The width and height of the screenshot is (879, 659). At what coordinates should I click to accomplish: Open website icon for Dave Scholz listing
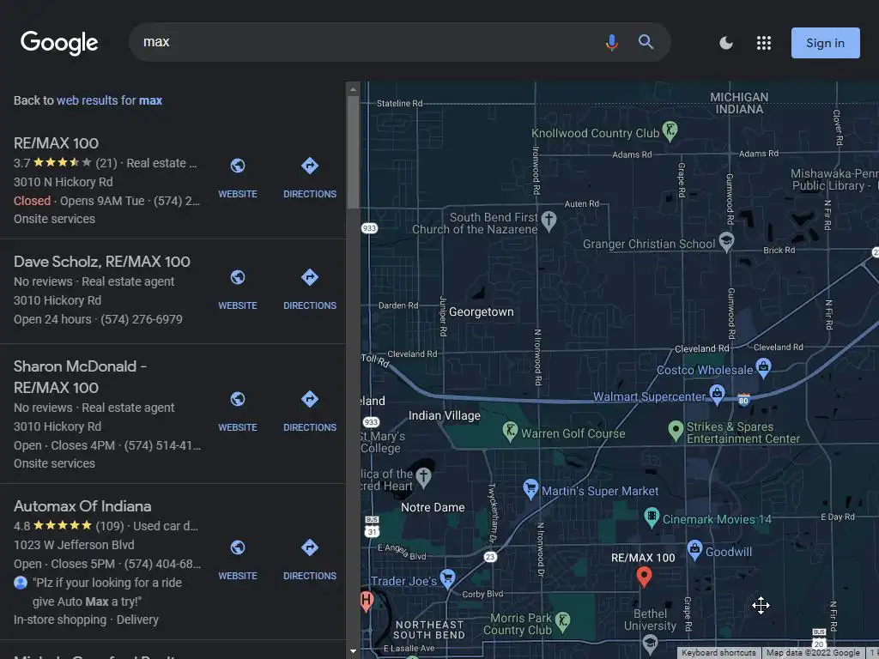238,277
